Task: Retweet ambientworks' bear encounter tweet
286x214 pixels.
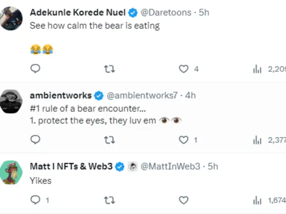Action: pos(109,140)
